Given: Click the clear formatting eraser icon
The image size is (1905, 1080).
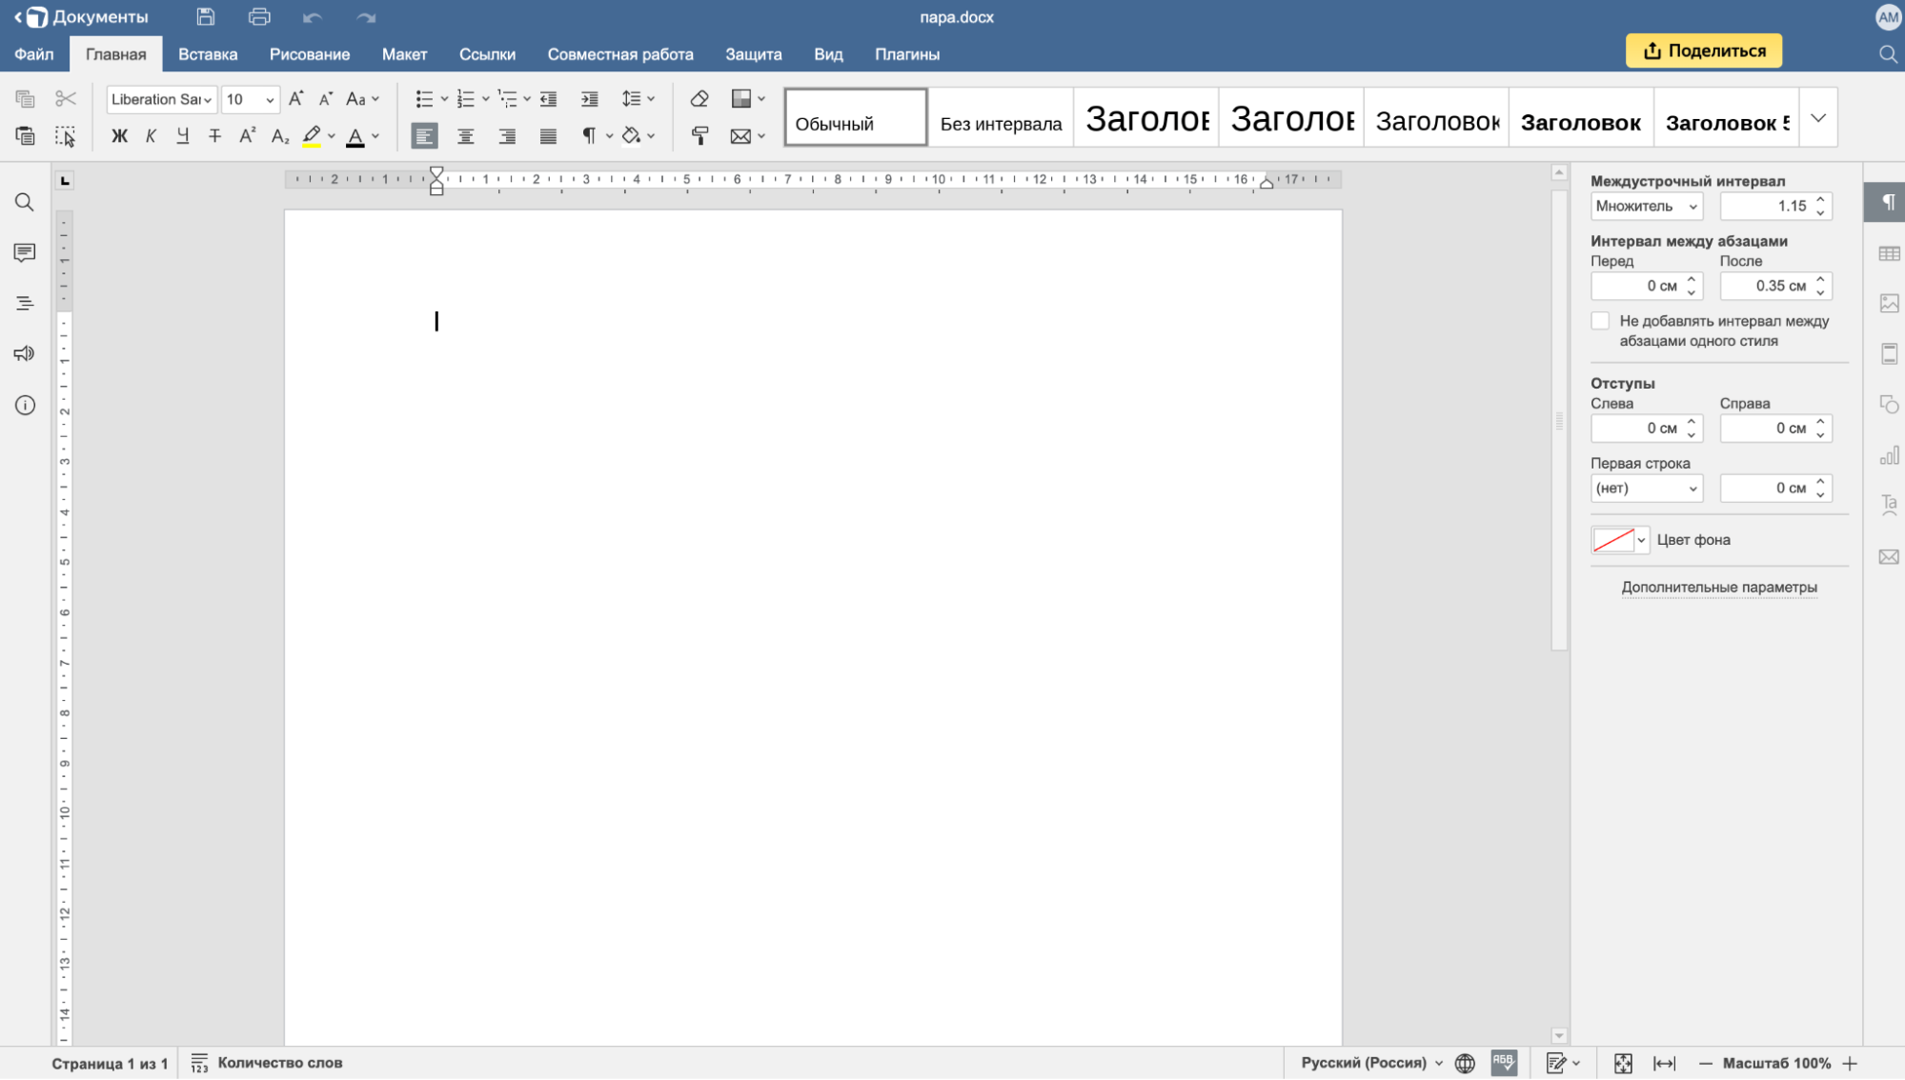Looking at the screenshot, I should click(x=699, y=99).
